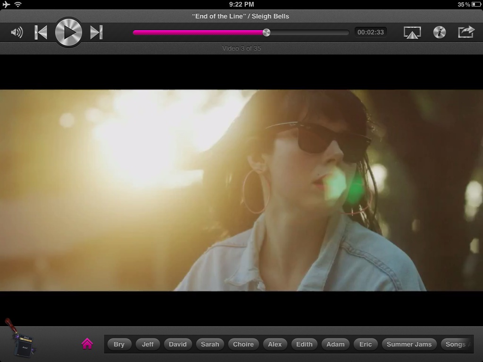Tap the airplane mode status icon
The width and height of the screenshot is (483, 362).
point(6,4)
